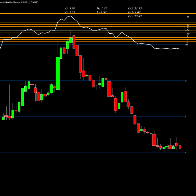Viewport: 196px width, 196px height.
Task: Click the last red candle on the right
Action: click(x=180, y=147)
